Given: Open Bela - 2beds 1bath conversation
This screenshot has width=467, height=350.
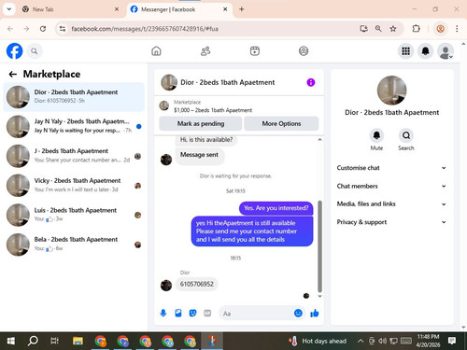Looking at the screenshot, I should click(x=74, y=245).
